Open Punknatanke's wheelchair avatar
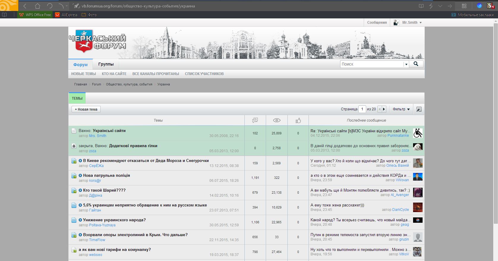498x261 pixels. click(x=418, y=133)
